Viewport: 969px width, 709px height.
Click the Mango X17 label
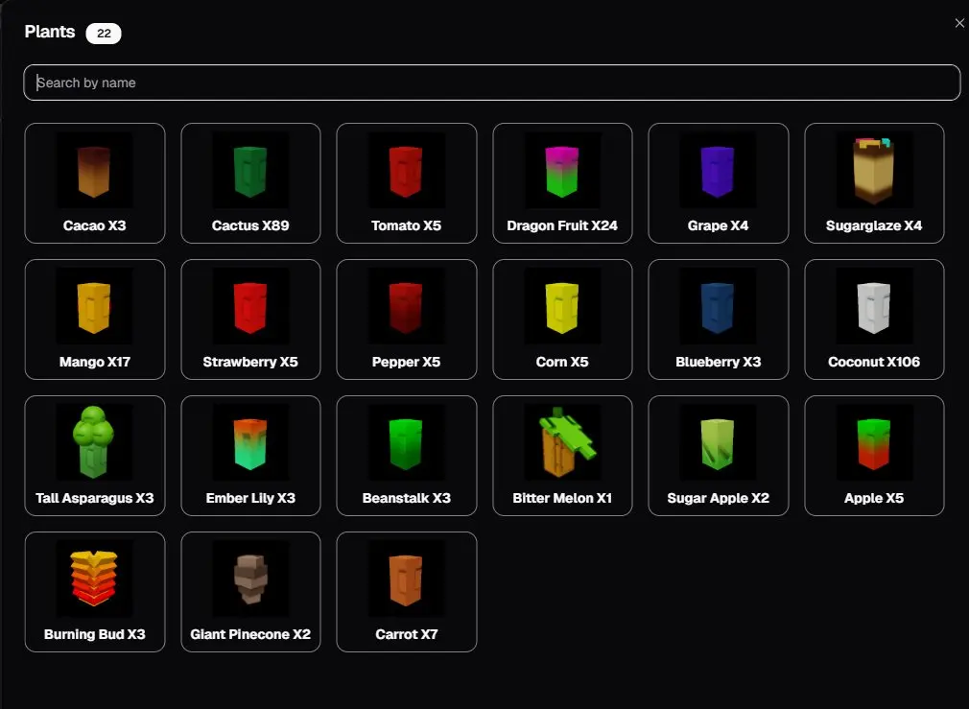click(x=95, y=362)
